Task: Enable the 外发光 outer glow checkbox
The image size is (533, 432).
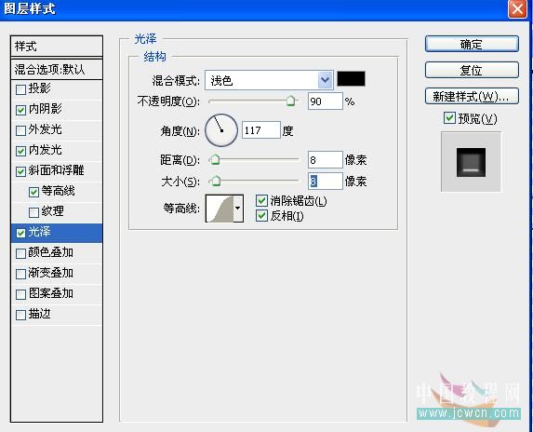Action: (20, 130)
